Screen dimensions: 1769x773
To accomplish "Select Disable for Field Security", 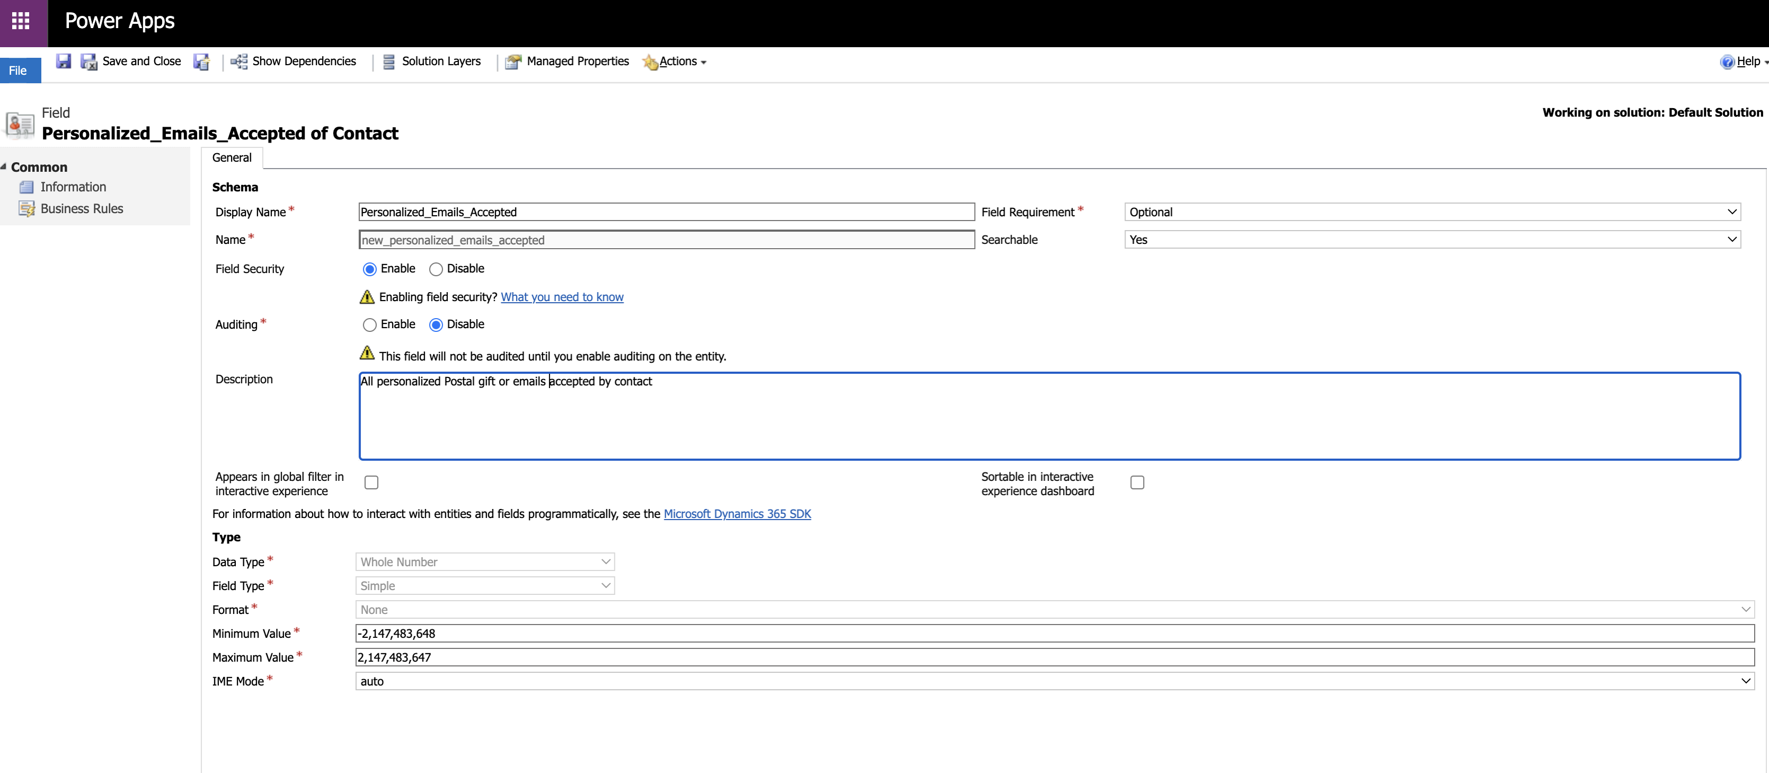I will click(436, 269).
